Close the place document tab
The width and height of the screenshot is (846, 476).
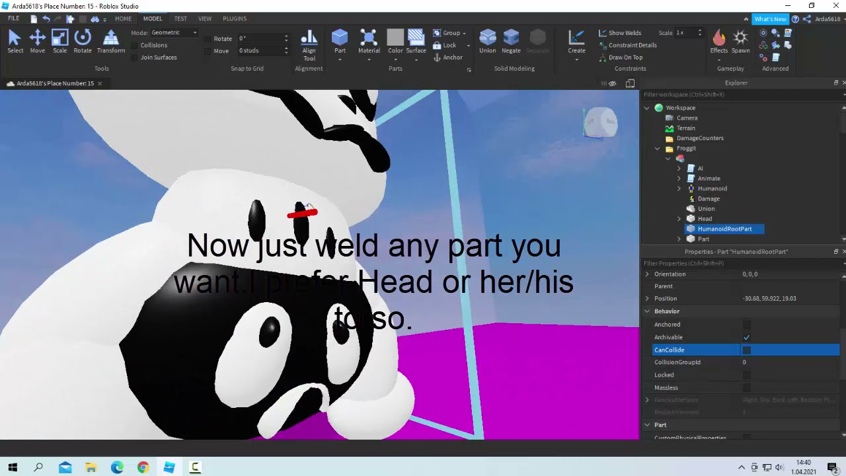(99, 83)
